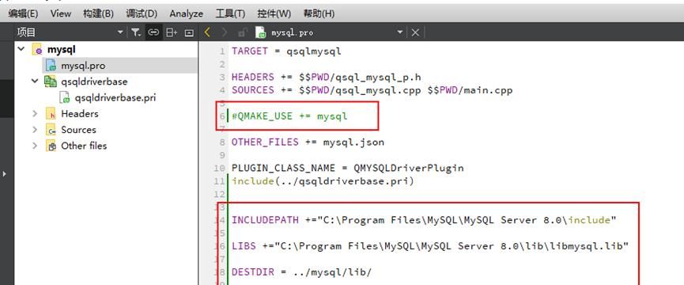Select the Sources tree item
The image size is (684, 285).
(x=78, y=130)
